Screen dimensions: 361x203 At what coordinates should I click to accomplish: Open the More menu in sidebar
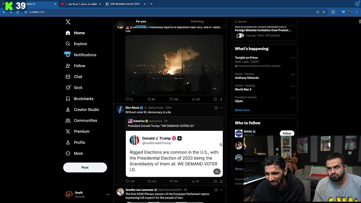pyautogui.click(x=74, y=153)
